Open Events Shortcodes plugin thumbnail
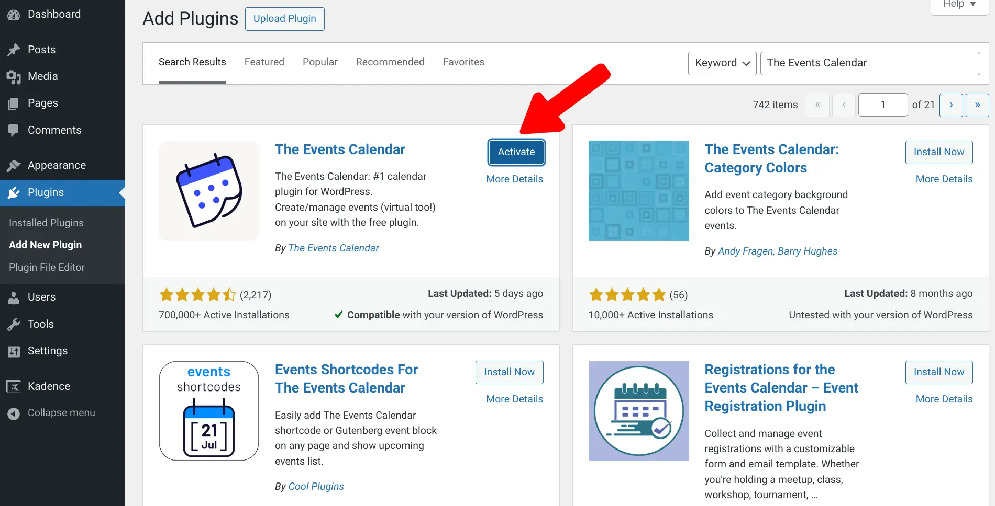 pyautogui.click(x=209, y=411)
